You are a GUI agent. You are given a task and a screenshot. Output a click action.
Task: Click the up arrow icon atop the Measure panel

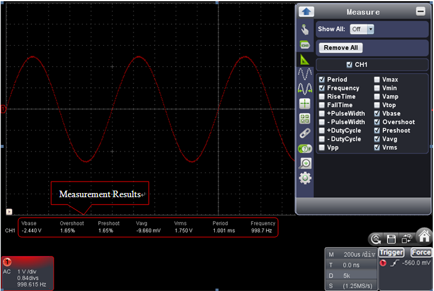point(306,11)
